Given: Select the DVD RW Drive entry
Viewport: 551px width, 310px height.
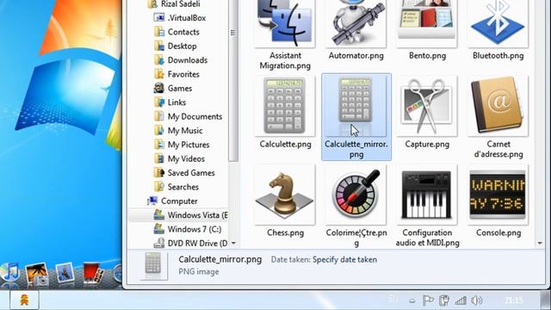Looking at the screenshot, I should [x=190, y=243].
